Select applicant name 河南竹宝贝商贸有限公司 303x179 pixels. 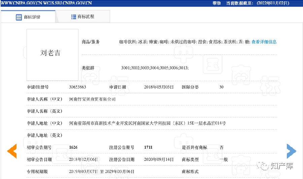point(92,99)
